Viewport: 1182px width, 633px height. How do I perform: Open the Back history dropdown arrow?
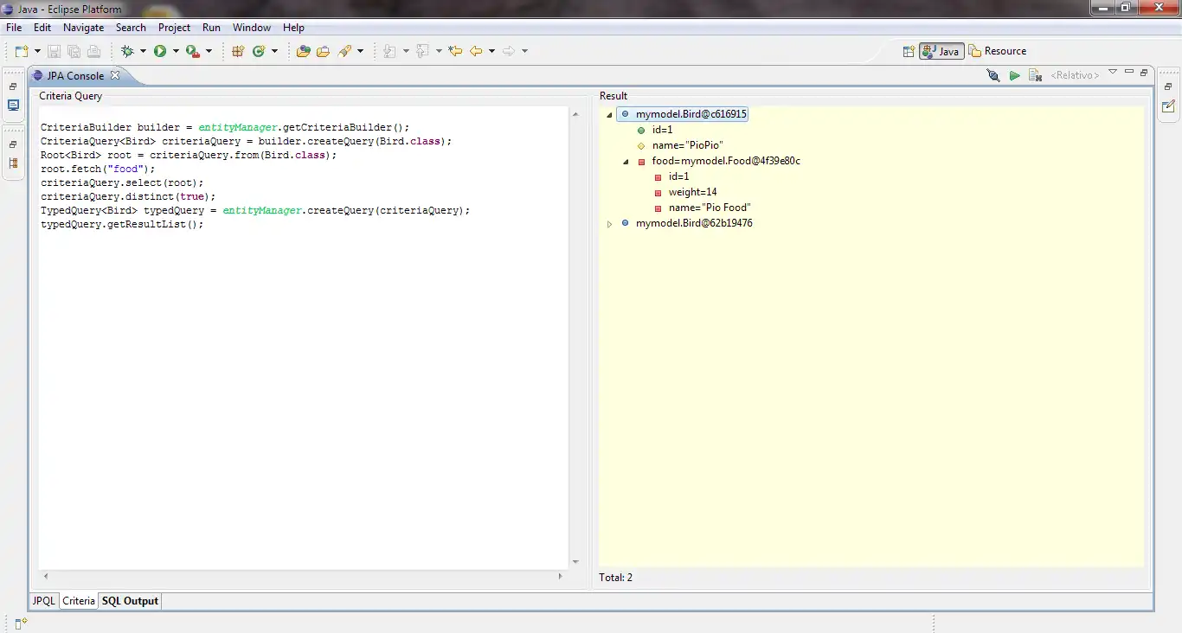pyautogui.click(x=491, y=52)
